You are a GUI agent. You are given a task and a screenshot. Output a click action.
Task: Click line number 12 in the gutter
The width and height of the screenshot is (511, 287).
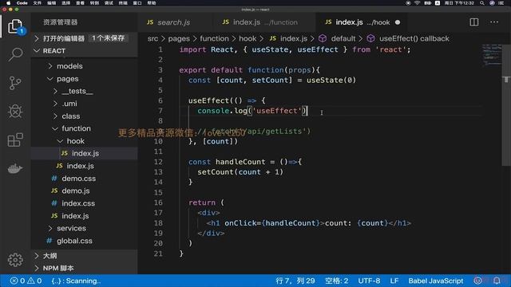coord(158,162)
